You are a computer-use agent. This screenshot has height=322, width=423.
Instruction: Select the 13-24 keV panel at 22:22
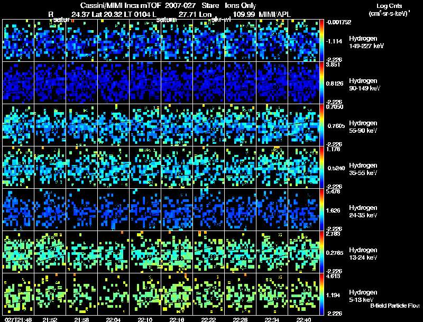[x=208, y=252]
